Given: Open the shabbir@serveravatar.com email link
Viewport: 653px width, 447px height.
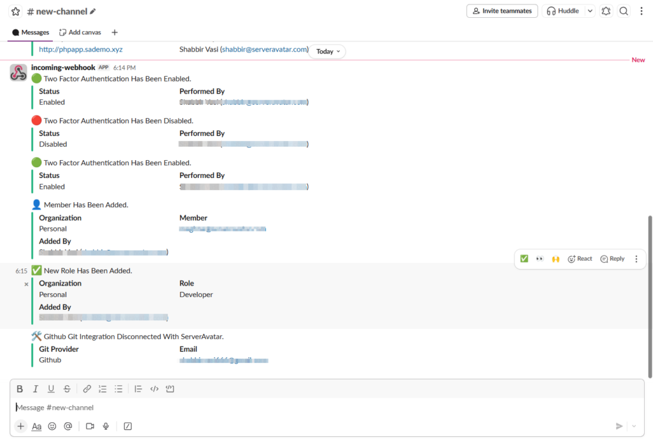Looking at the screenshot, I should click(x=265, y=48).
